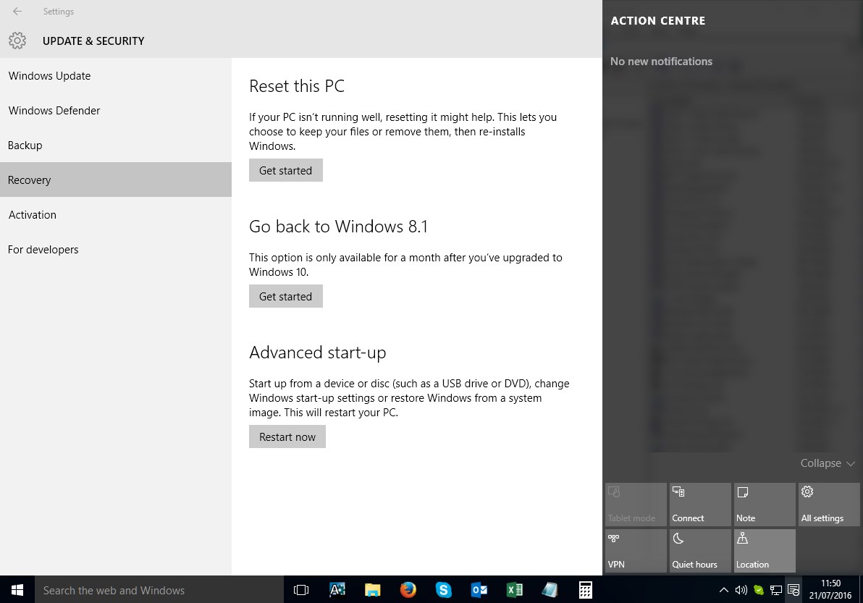Open the network status tray icon
863x603 pixels.
pyautogui.click(x=776, y=591)
